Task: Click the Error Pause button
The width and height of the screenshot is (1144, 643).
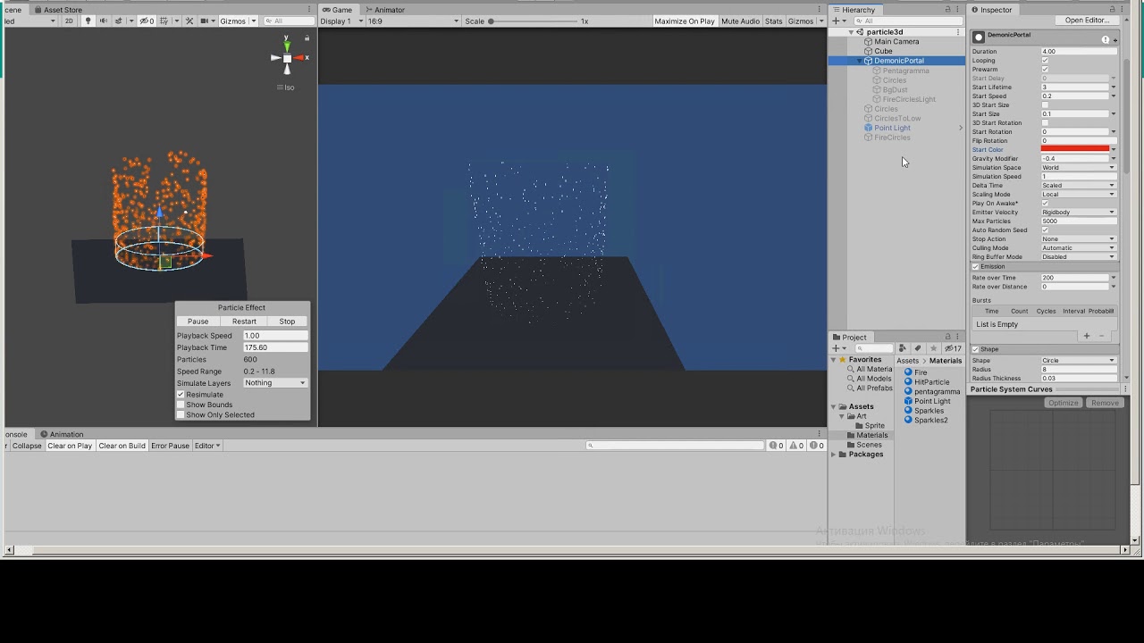Action: coord(170,446)
